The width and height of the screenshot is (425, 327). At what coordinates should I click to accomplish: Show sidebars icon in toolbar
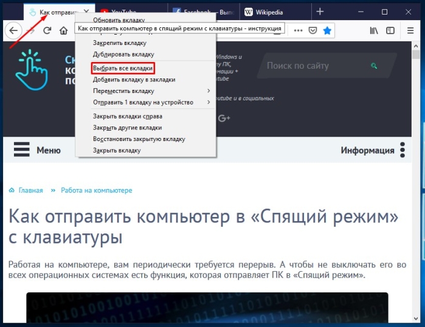pos(390,30)
